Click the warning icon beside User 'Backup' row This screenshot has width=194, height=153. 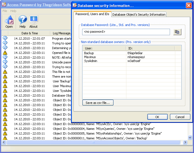5,81
